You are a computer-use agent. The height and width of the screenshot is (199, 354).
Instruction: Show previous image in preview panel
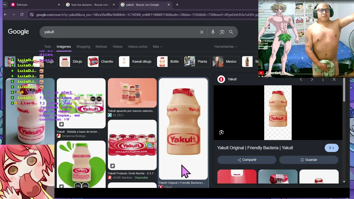tap(301, 79)
